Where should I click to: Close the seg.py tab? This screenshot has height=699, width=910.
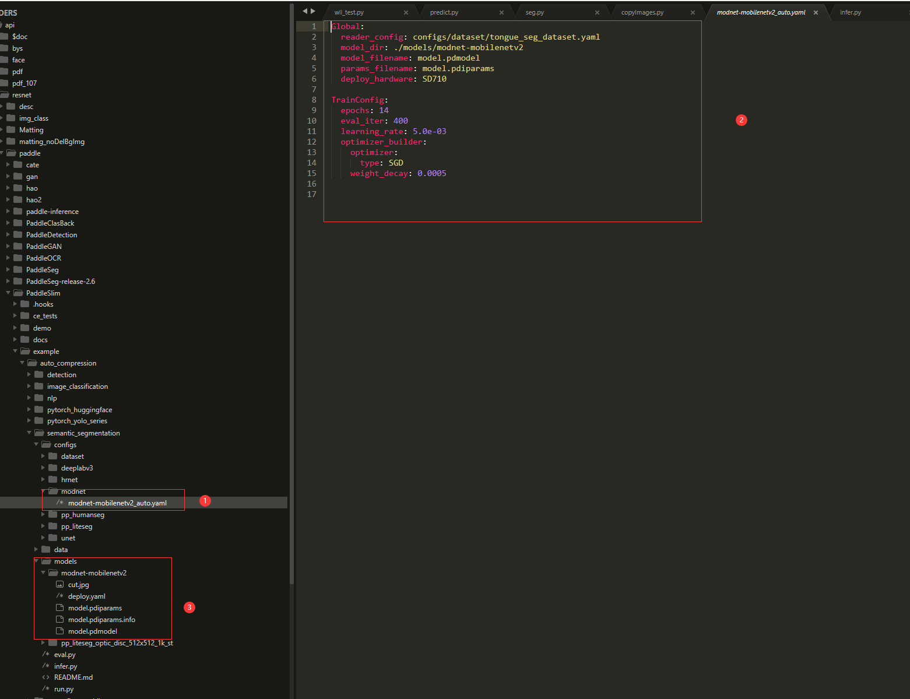tap(597, 12)
